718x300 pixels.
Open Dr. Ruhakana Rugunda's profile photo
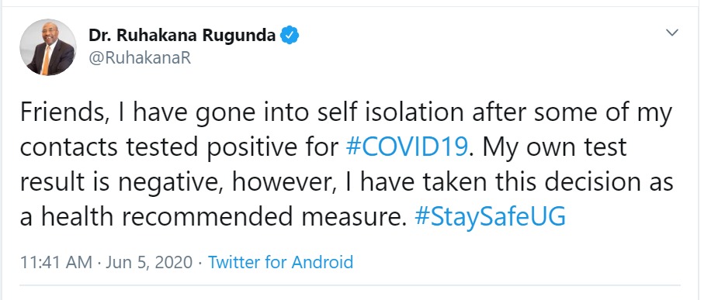pos(48,47)
